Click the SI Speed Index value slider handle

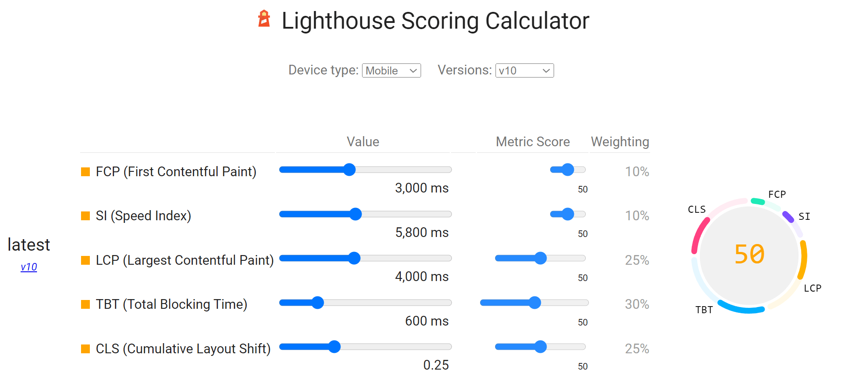(x=355, y=214)
